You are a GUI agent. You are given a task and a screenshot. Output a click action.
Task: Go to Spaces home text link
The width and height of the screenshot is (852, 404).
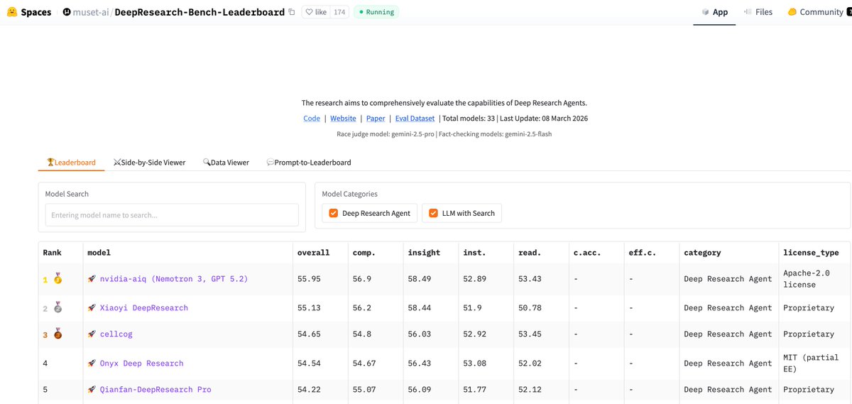point(35,12)
